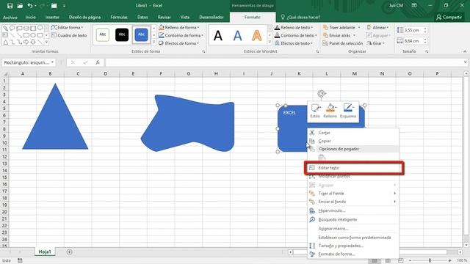This screenshot has width=470, height=264.
Task: Click Cuadro de texto button
Action: tap(69, 35)
